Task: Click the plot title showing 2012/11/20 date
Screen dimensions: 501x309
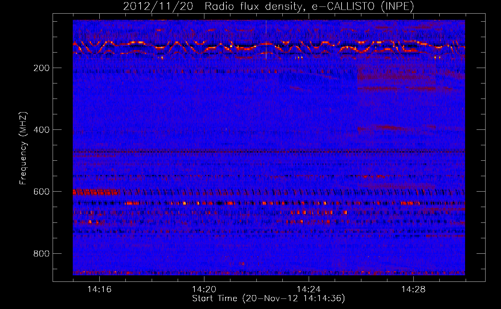Action: [268, 6]
